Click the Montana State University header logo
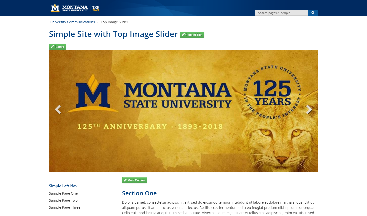 pos(68,8)
